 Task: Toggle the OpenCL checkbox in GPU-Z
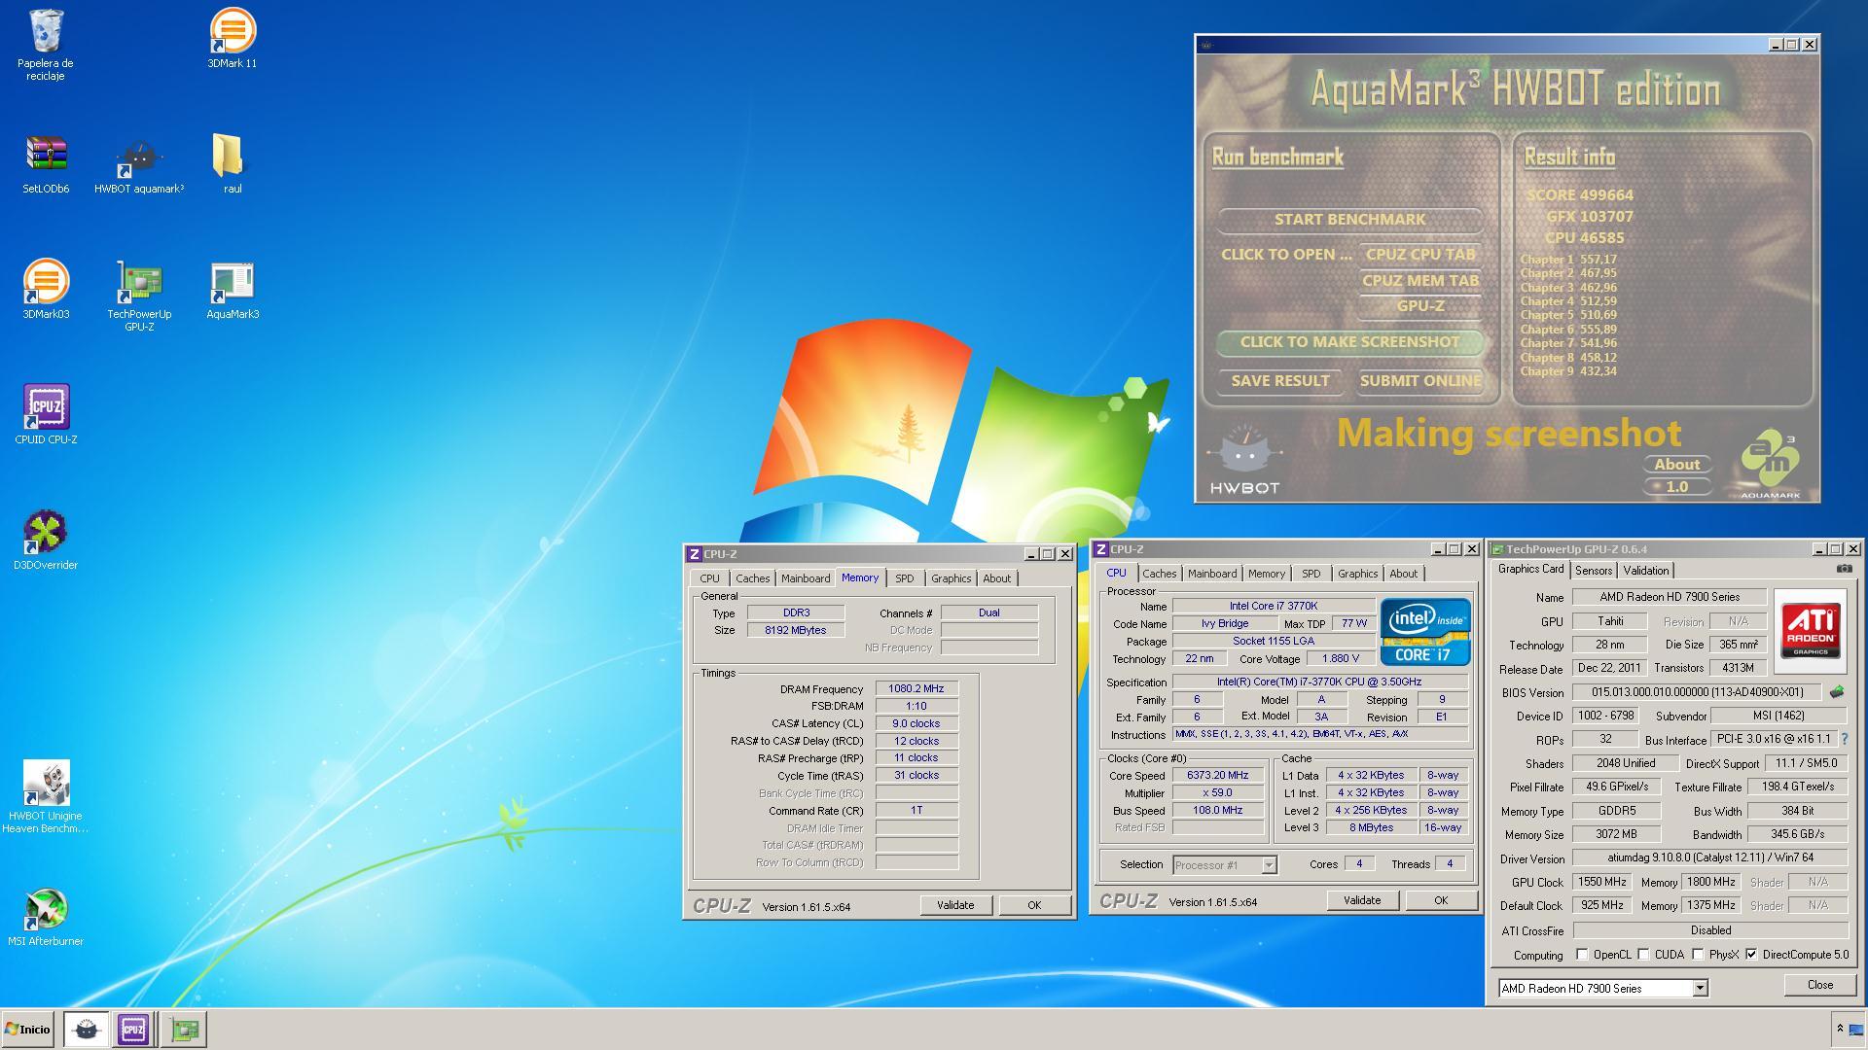pos(1582,955)
